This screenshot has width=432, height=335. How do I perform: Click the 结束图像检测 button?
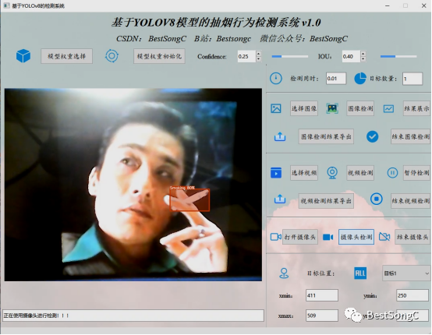(x=410, y=136)
